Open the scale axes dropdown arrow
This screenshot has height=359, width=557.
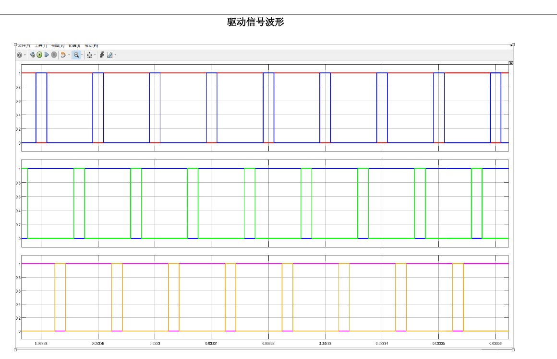[x=95, y=55]
